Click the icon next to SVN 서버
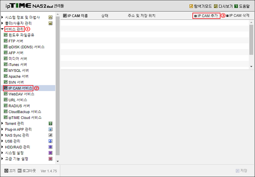 point(6,82)
